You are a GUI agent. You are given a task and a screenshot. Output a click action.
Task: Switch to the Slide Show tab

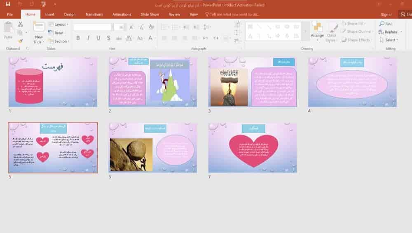pos(150,14)
